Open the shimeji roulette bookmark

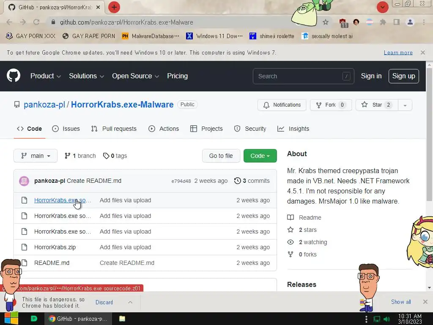pos(272,36)
